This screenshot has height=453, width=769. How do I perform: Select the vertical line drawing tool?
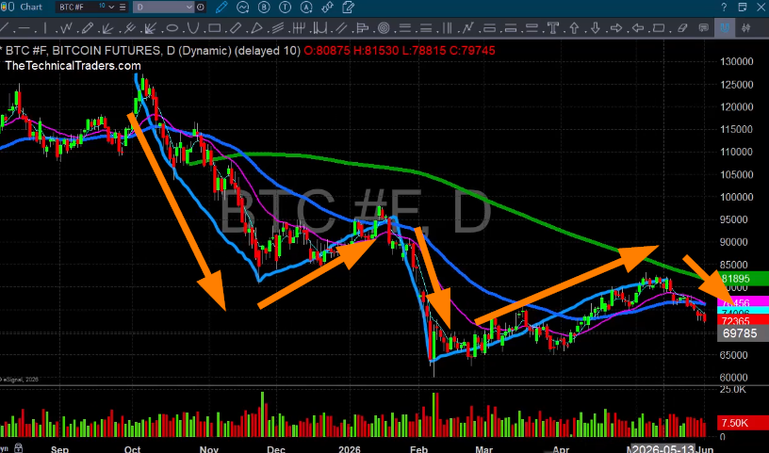coord(45,28)
